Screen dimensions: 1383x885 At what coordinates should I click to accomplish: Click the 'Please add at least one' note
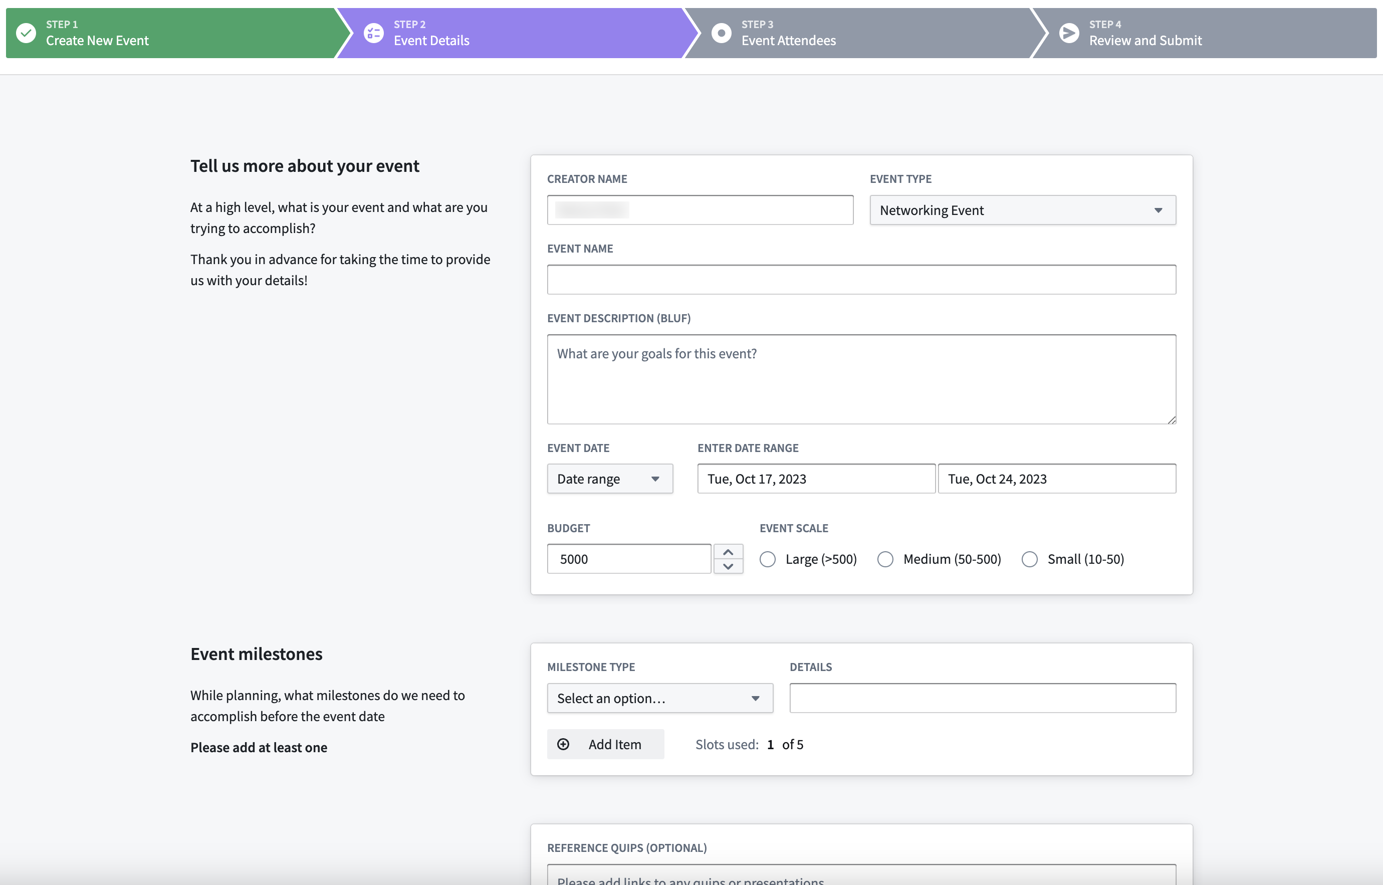click(x=259, y=747)
